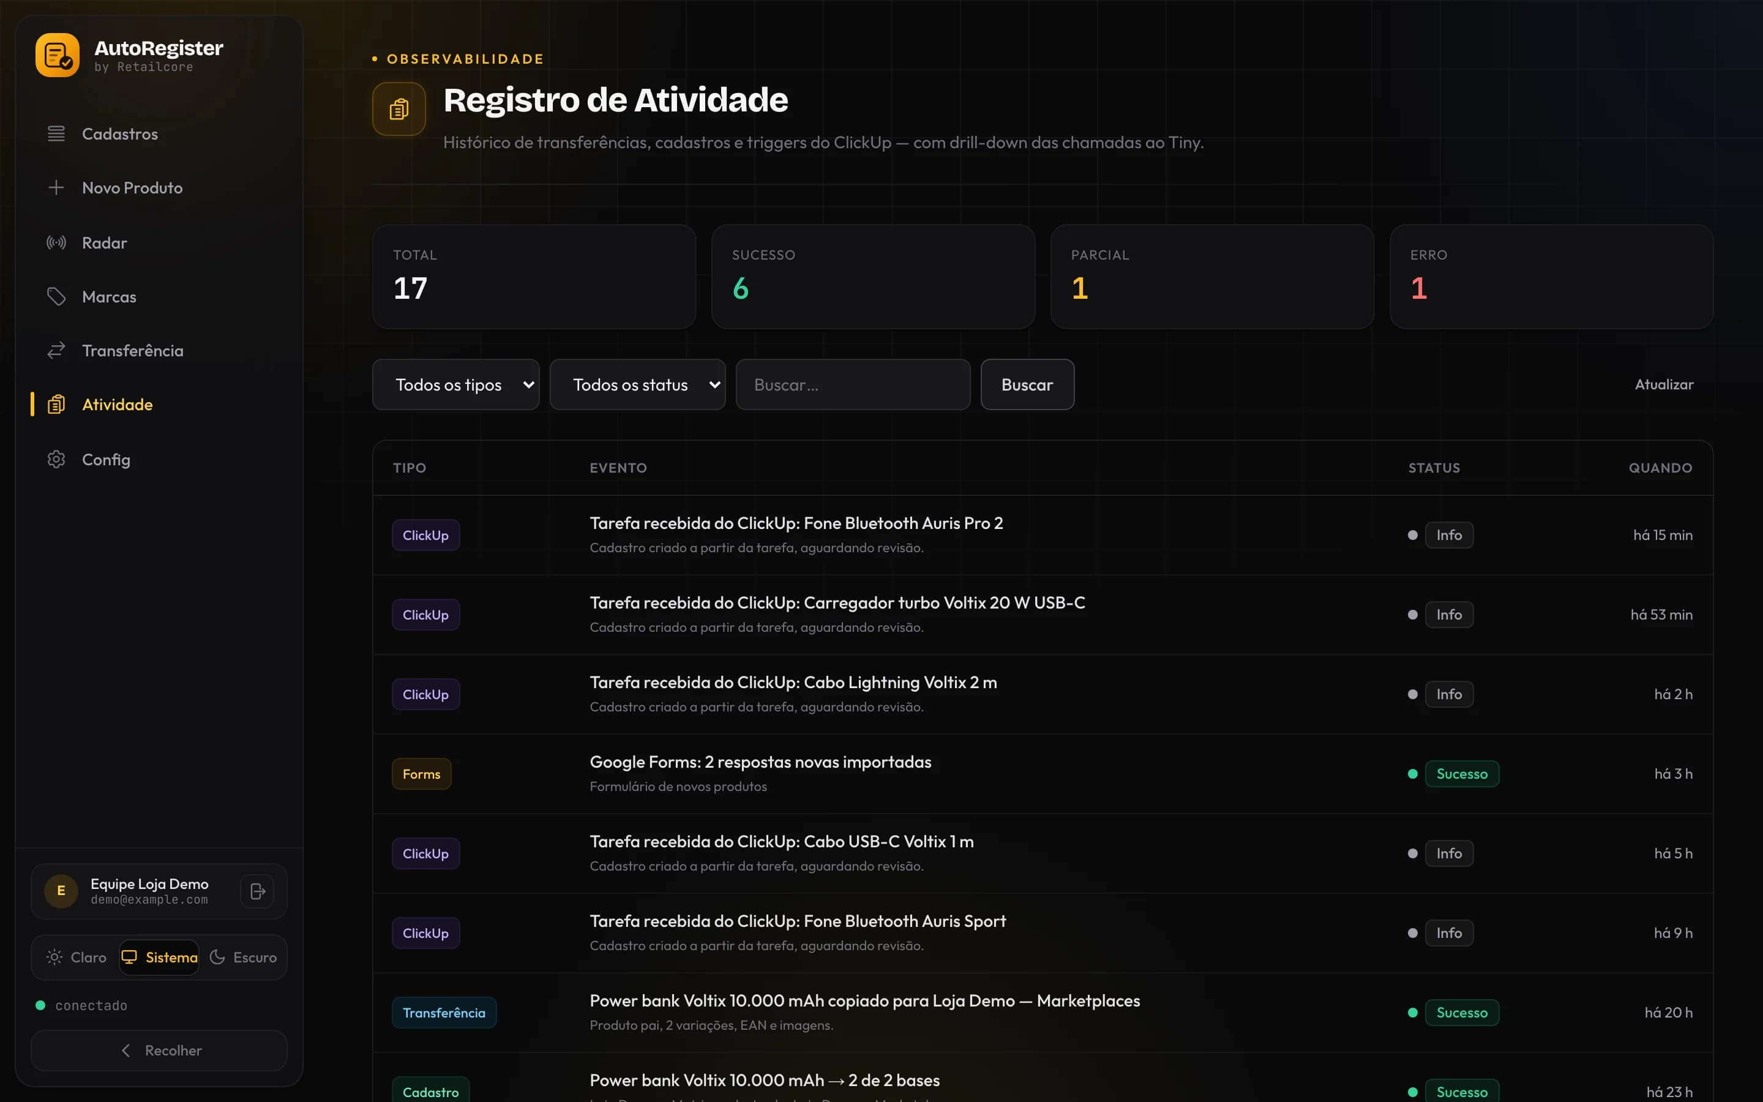Open the Transferência arrows icon

click(56, 351)
